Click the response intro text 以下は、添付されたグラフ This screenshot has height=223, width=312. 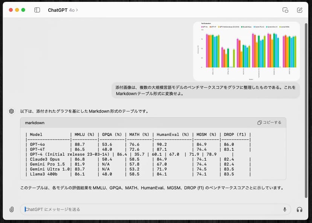(84, 111)
